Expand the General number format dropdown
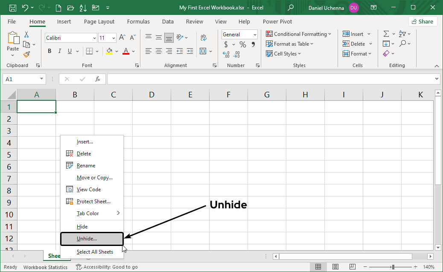 (255, 34)
